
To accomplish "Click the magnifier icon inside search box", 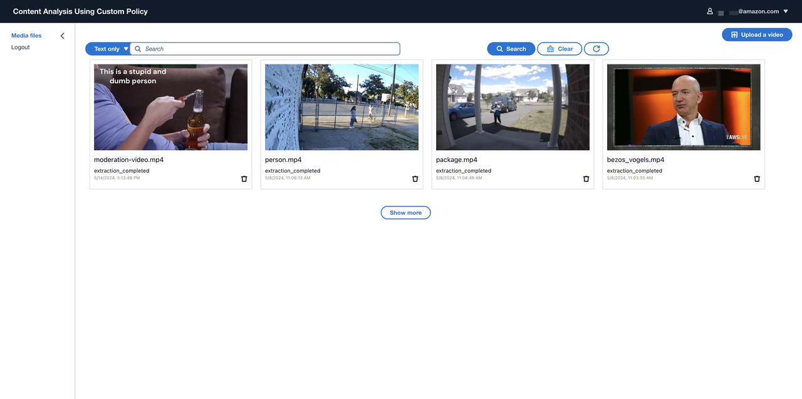I will click(138, 49).
